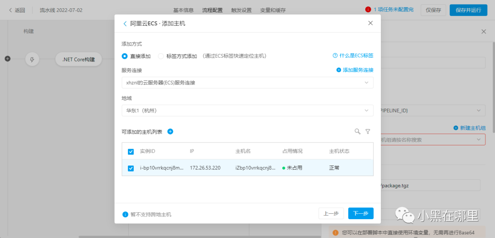Click instance ID i-bp10vrrkqcnj8m...
Image resolution: width=495 pixels, height=238 pixels.
[x=162, y=168]
